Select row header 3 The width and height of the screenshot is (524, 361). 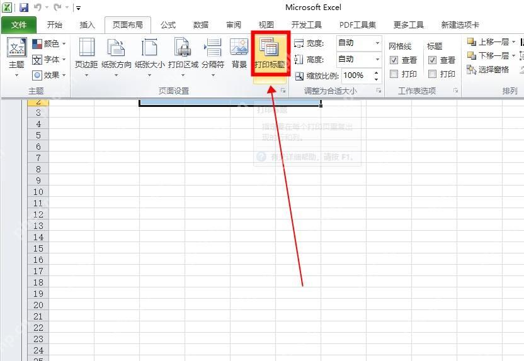point(38,113)
